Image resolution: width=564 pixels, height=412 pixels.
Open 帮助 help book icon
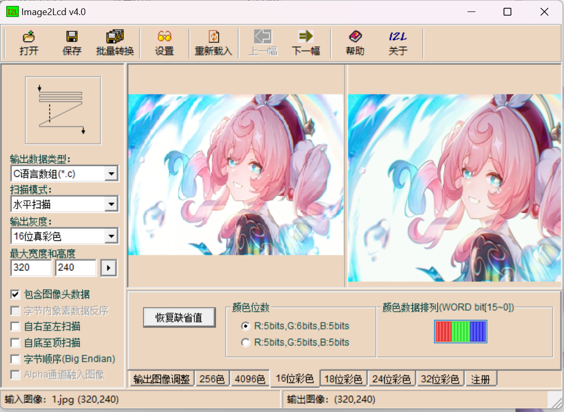355,43
